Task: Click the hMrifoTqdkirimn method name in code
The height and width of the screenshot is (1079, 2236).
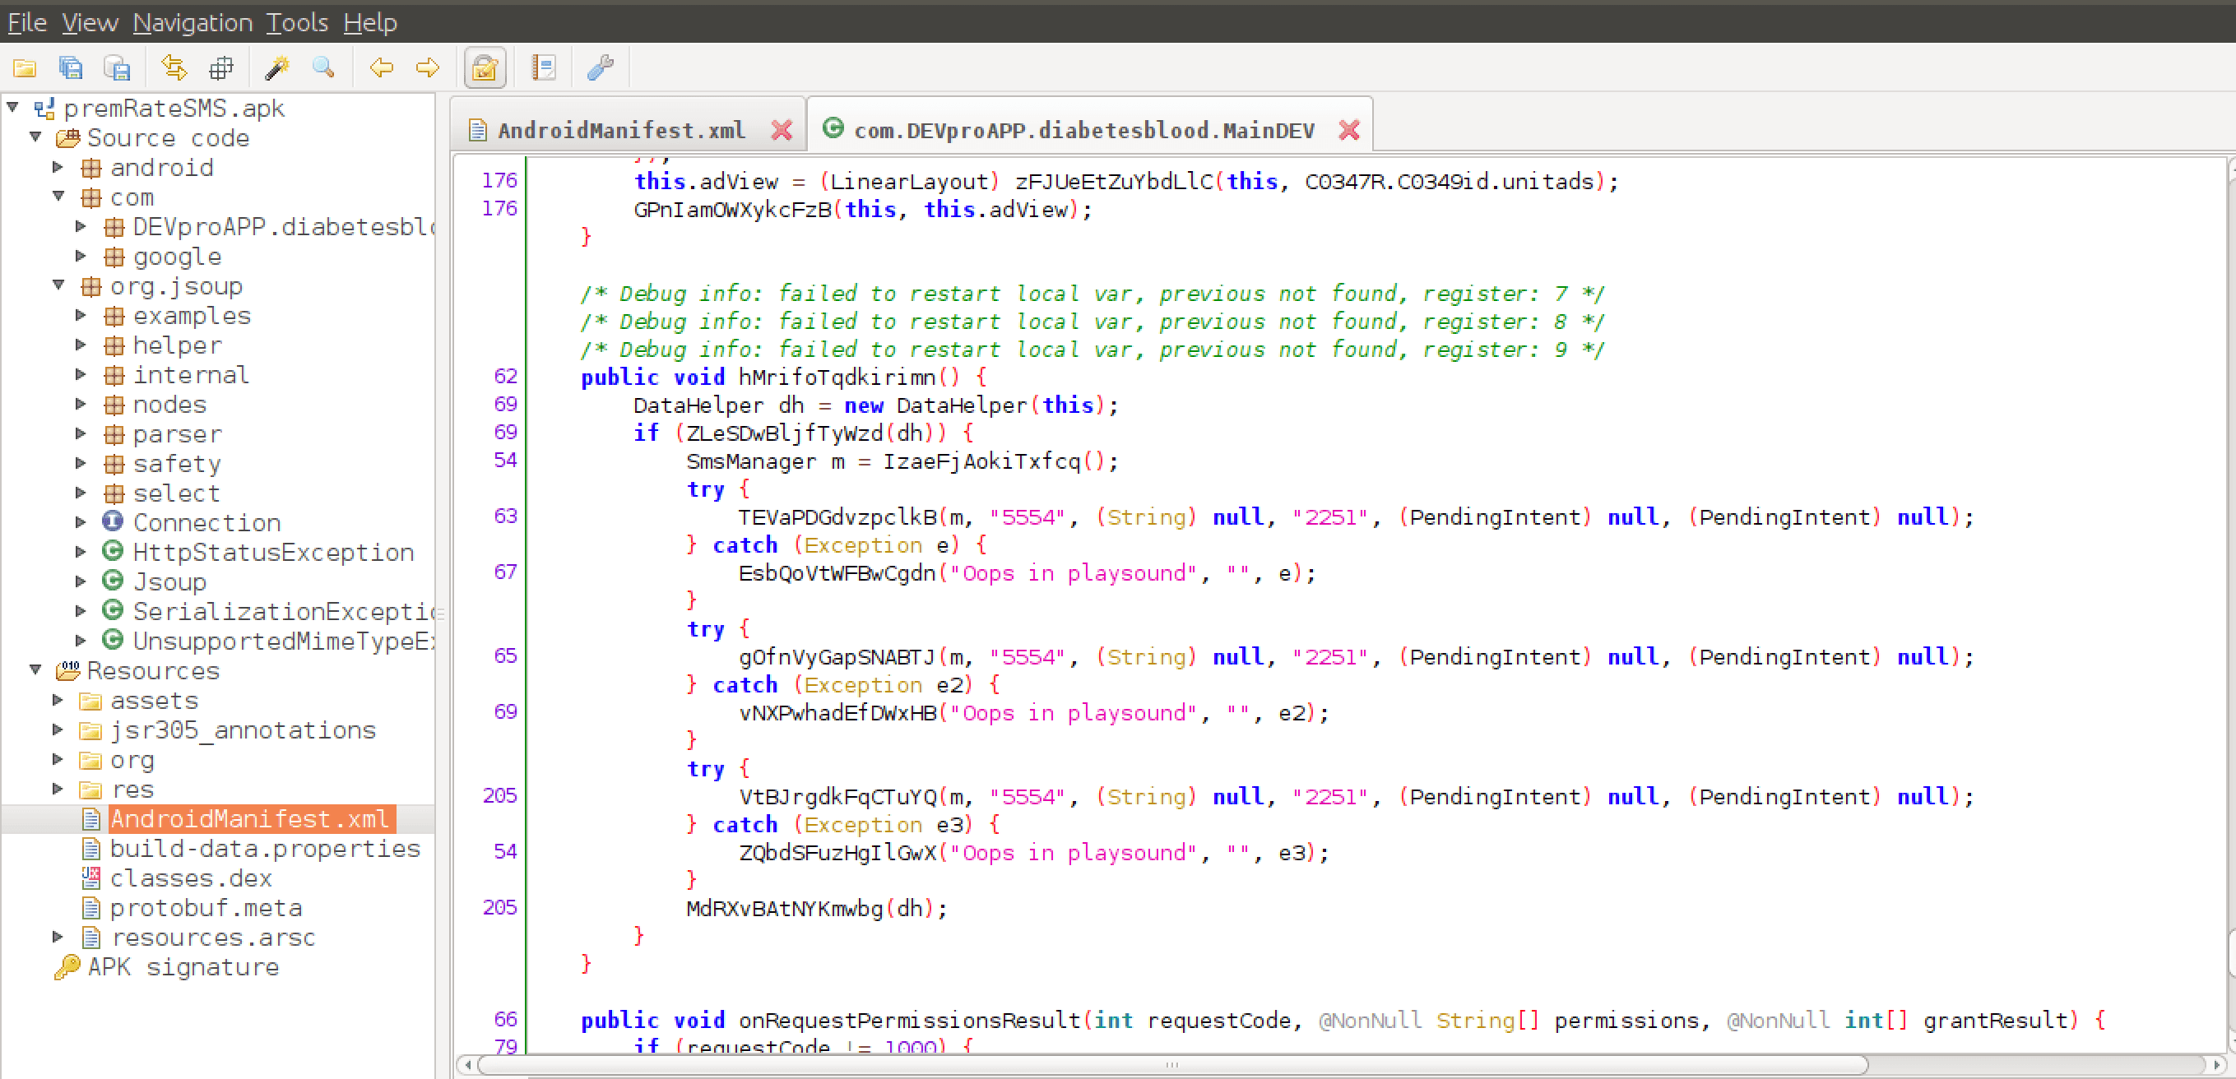Action: click(x=837, y=377)
